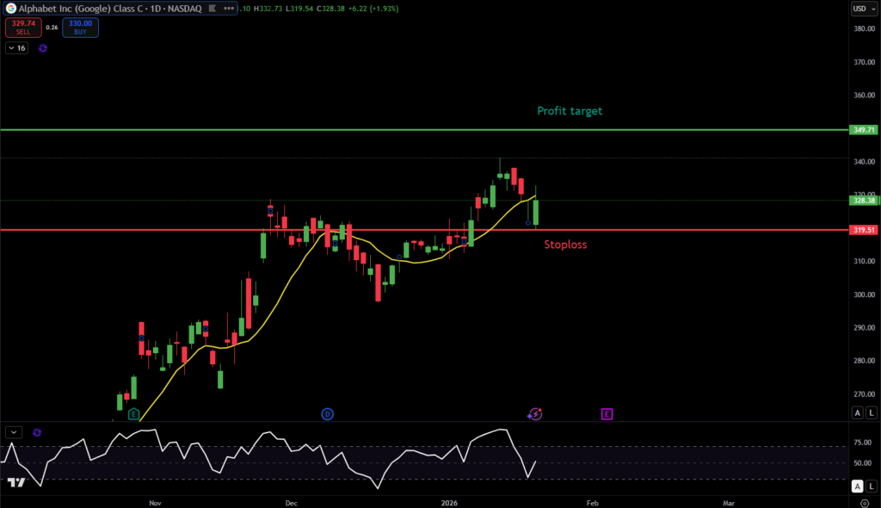Toggle log scale L on main chart
The height and width of the screenshot is (508, 881).
point(870,413)
